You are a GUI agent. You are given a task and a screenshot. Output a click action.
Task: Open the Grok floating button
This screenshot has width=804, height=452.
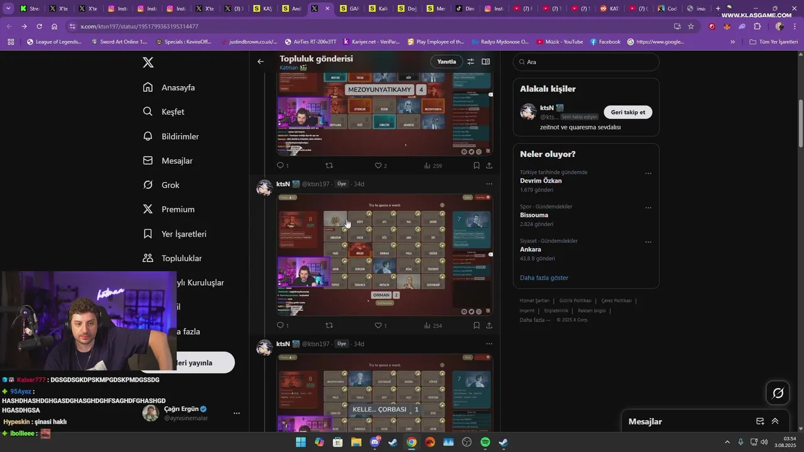coord(778,393)
